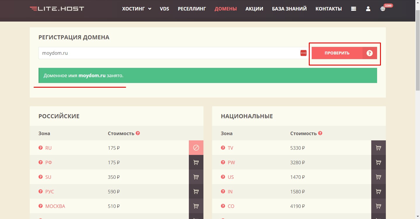Click the 590 ₽ price for РУС
The width and height of the screenshot is (420, 219).
click(114, 192)
